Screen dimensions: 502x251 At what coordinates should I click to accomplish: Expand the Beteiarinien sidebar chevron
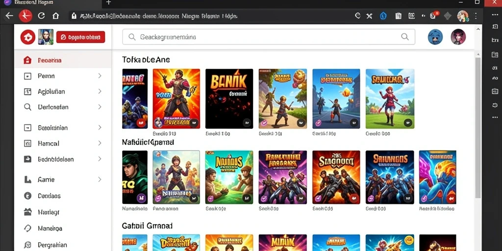tap(100, 127)
